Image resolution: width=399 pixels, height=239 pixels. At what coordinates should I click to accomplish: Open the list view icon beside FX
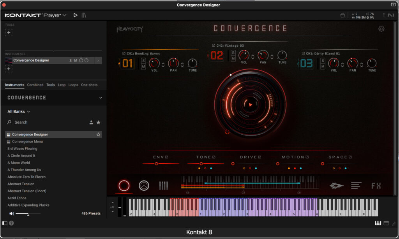tap(356, 186)
